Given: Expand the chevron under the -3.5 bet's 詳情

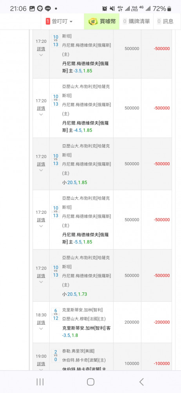Looking at the screenshot, I should [x=41, y=55].
